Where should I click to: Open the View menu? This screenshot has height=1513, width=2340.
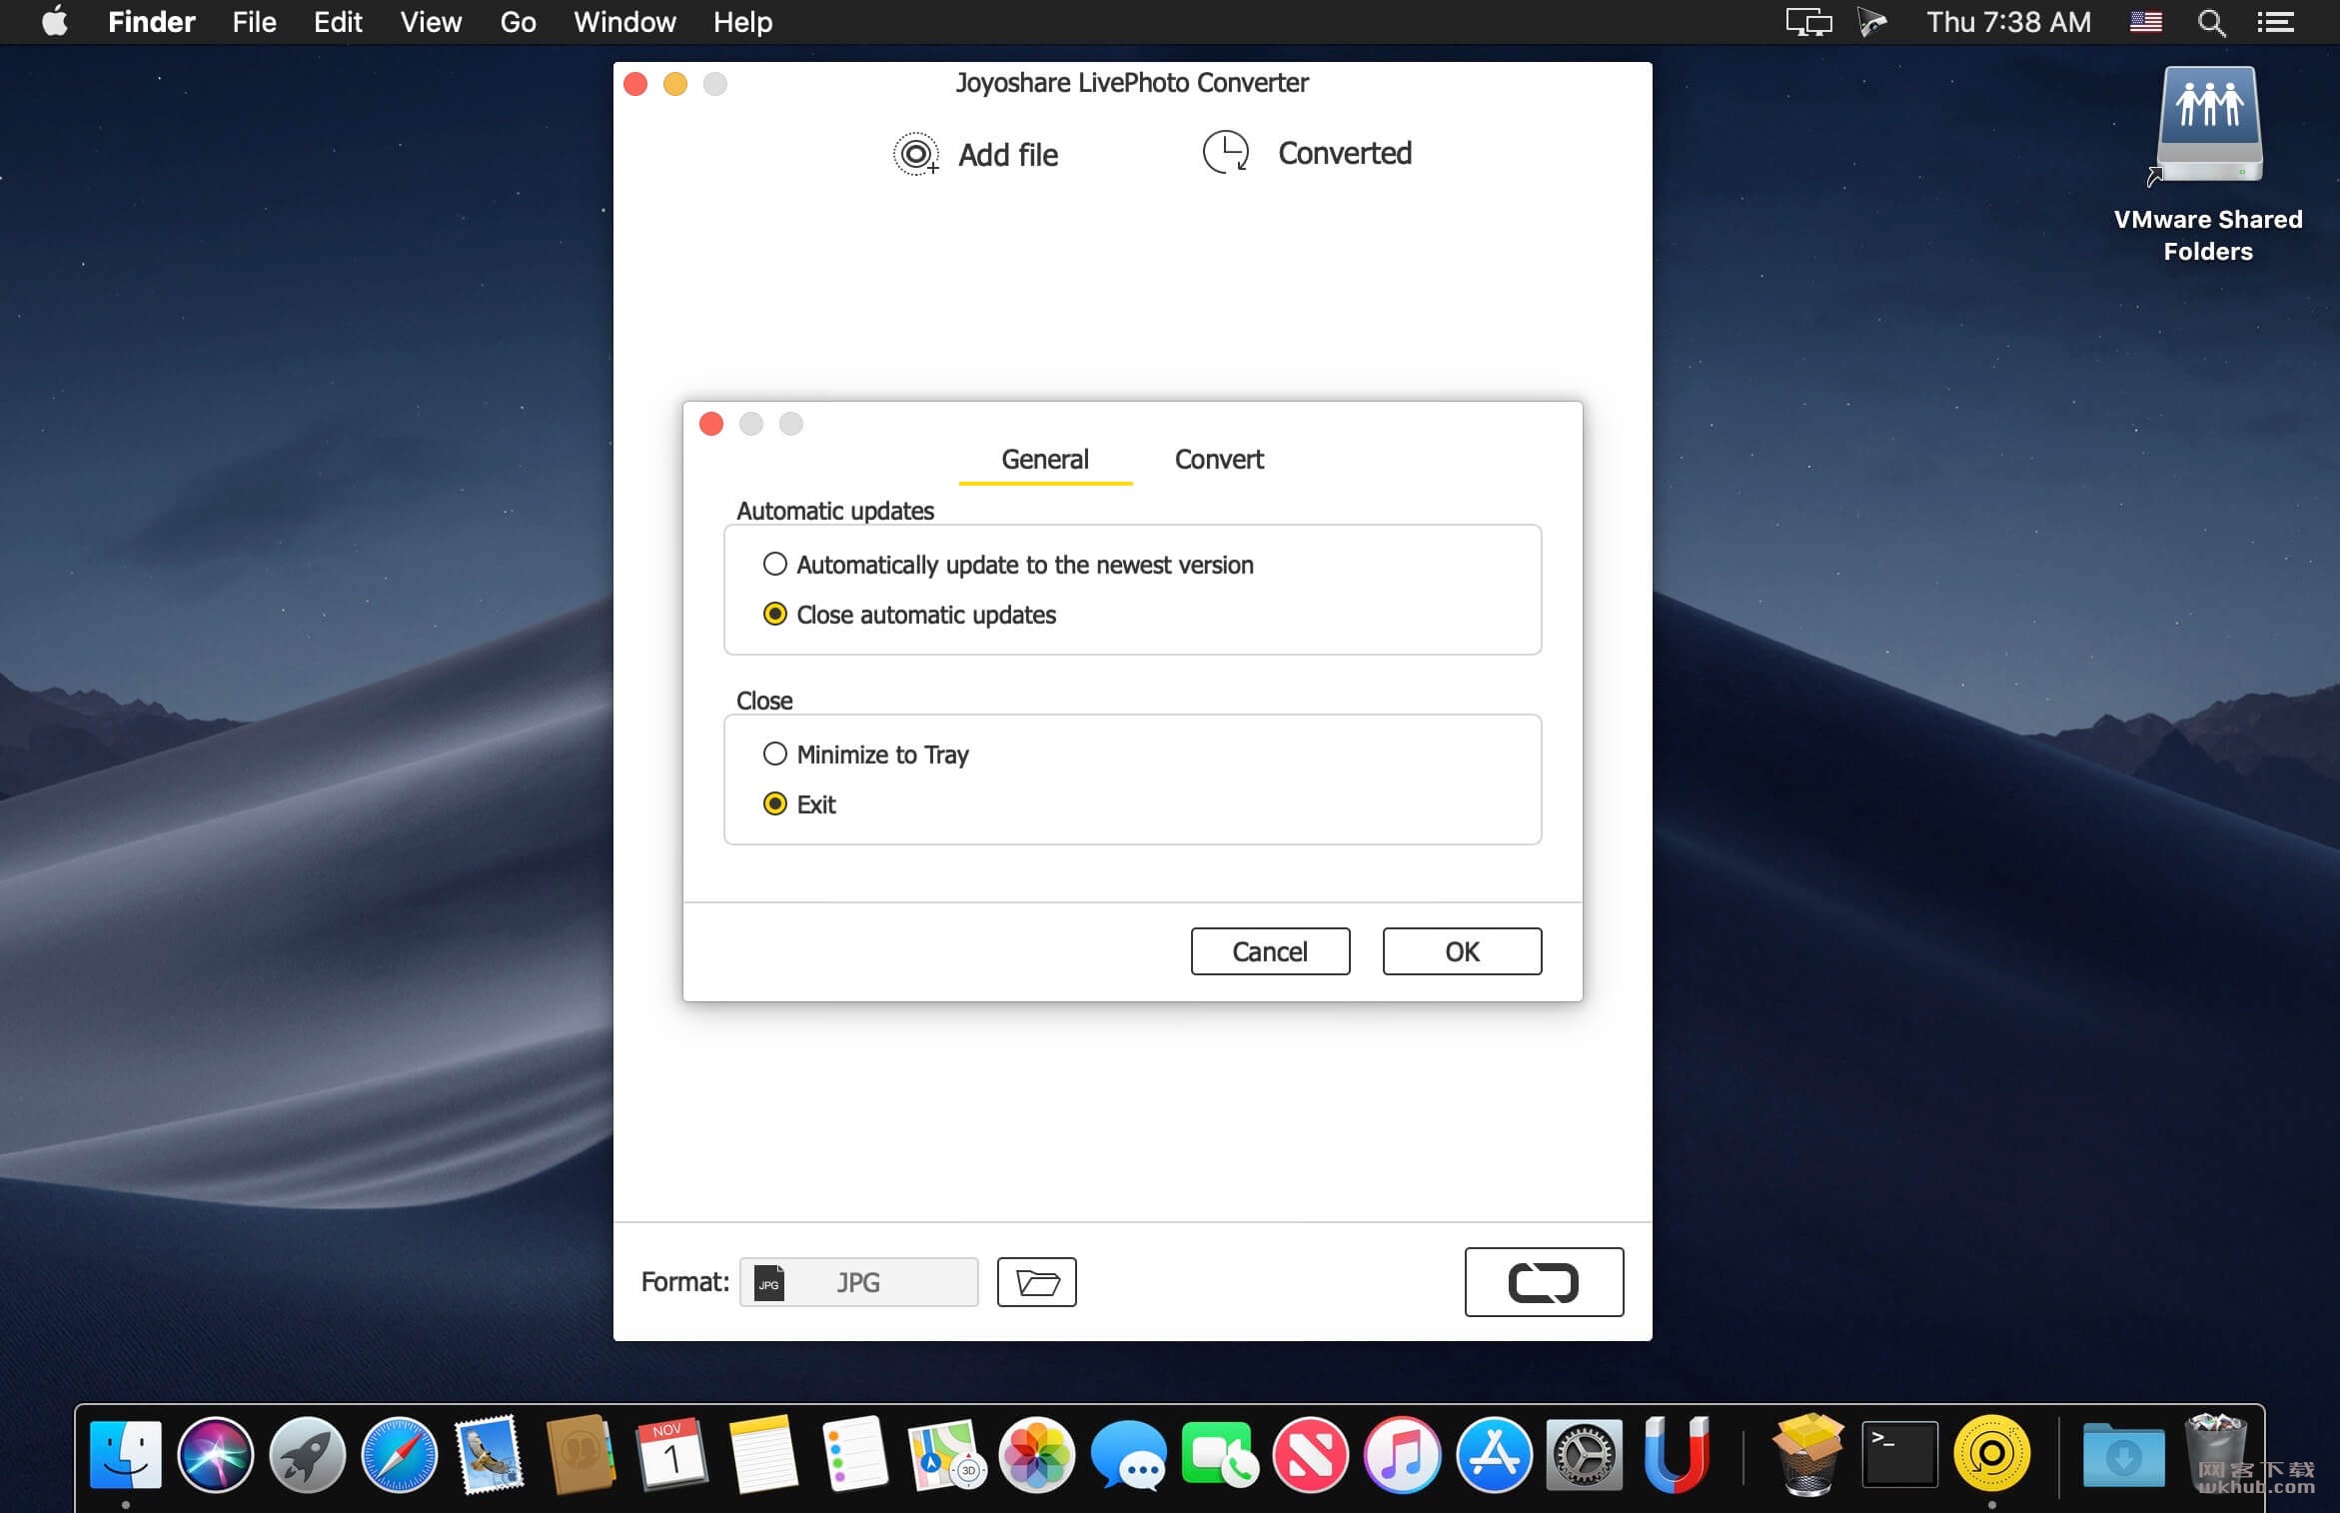[x=431, y=22]
